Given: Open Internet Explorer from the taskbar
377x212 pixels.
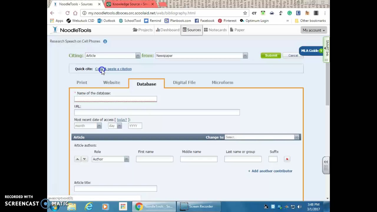Looking at the screenshot, I should 89,206.
